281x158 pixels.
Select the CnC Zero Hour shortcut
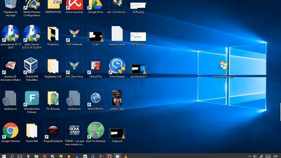point(74,68)
